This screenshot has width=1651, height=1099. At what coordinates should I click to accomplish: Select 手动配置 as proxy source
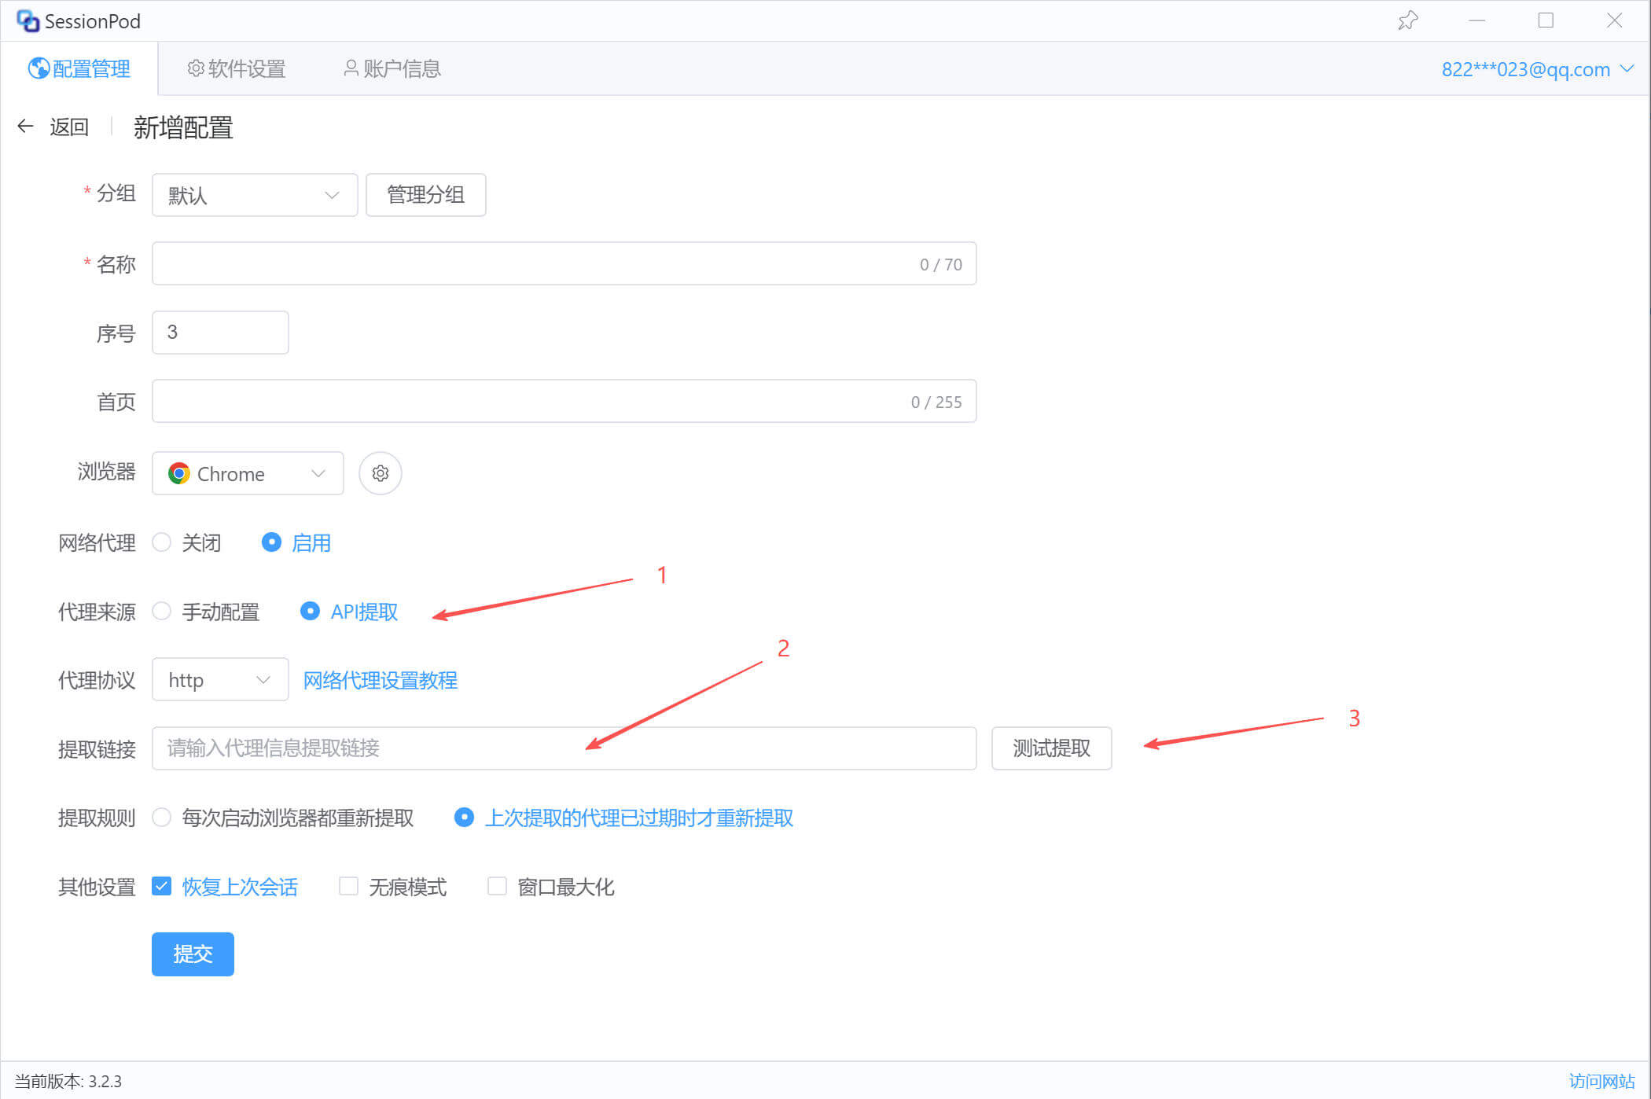[x=162, y=612]
